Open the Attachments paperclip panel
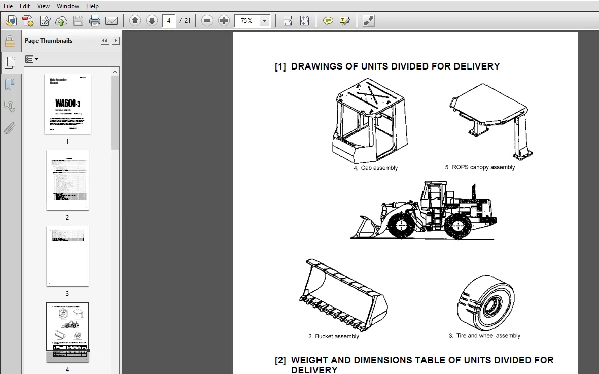Image resolution: width=599 pixels, height=374 pixels. pyautogui.click(x=10, y=128)
